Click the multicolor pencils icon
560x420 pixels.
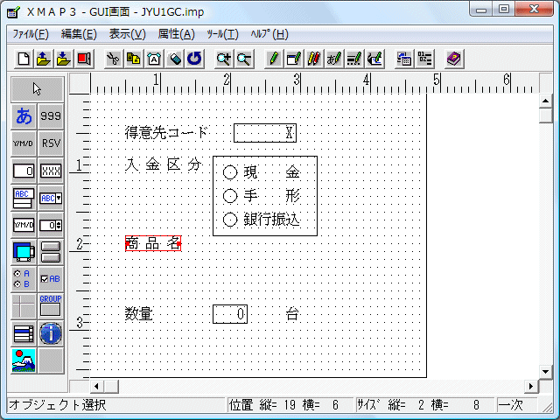tap(314, 59)
